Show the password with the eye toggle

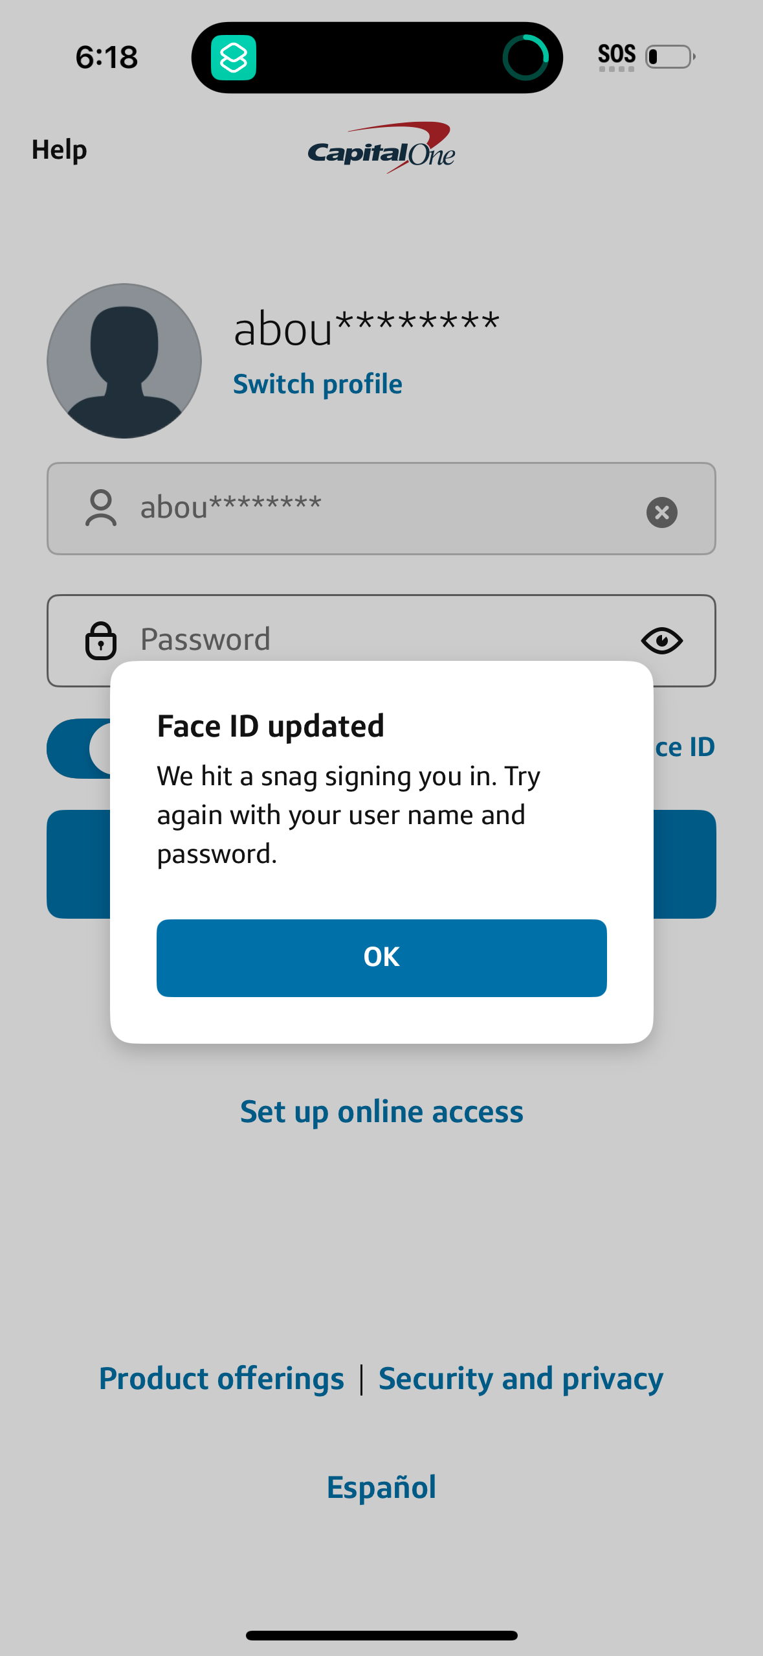click(662, 640)
